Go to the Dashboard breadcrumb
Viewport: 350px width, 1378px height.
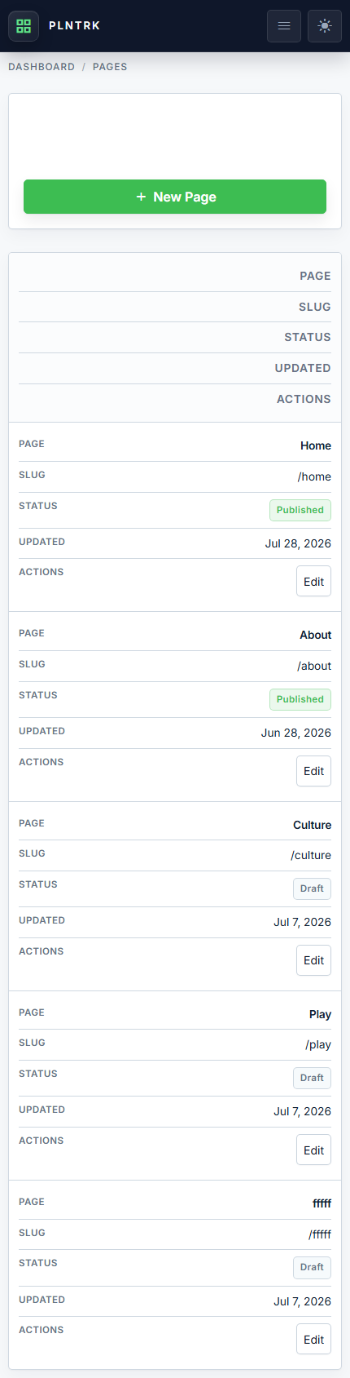coord(42,67)
